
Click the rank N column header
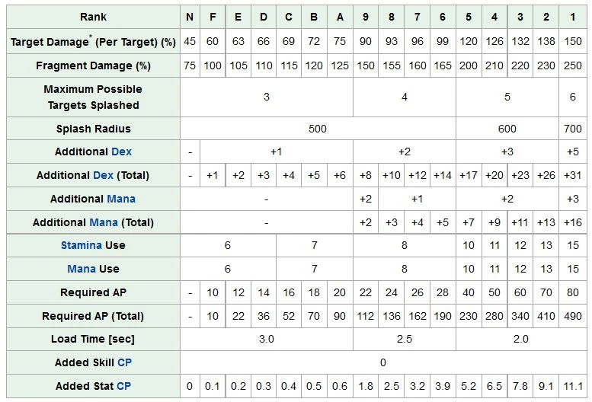(x=190, y=17)
